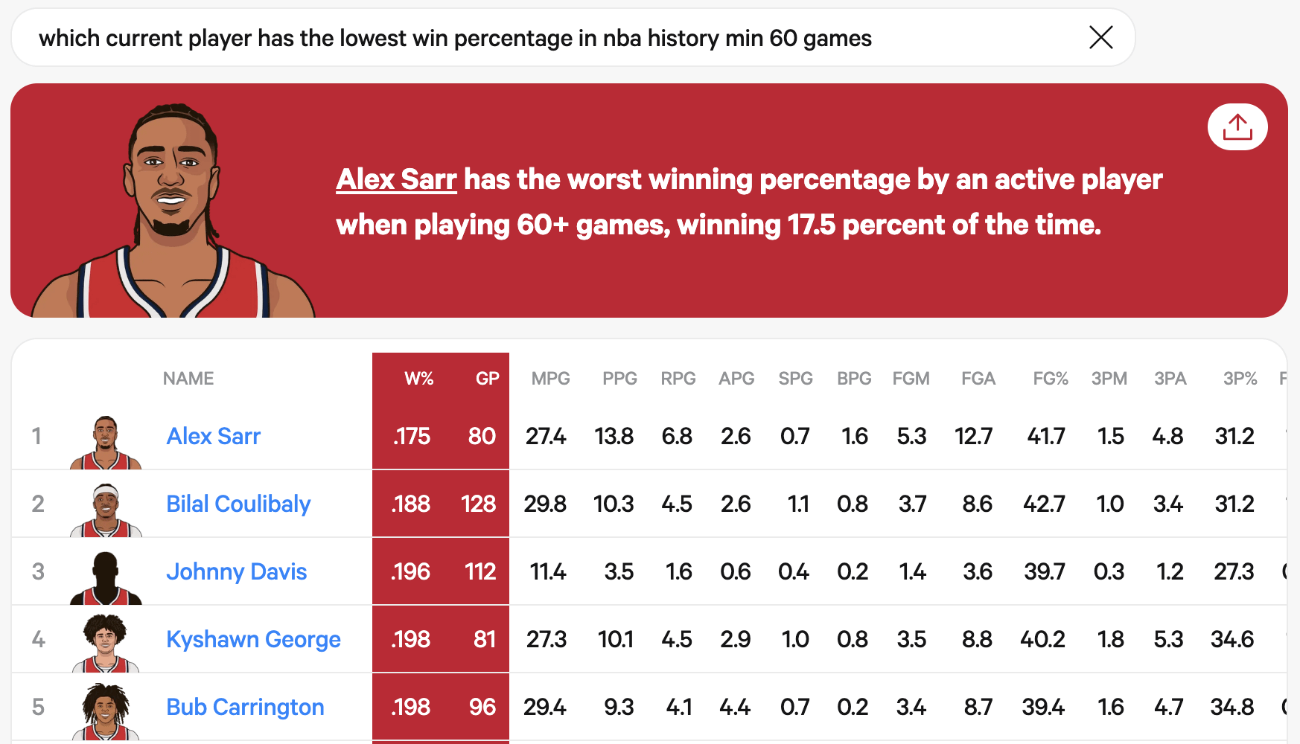Click the share icon on the red answer card
Screen dimensions: 1300x744
(x=1237, y=126)
